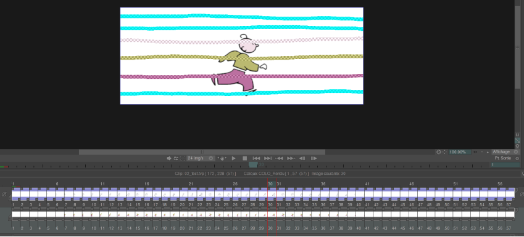Image resolution: width=524 pixels, height=237 pixels.
Task: Toggle the loop playback icon
Action: coord(176,158)
